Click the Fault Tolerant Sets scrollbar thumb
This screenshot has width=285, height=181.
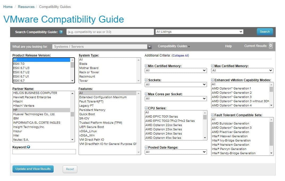tap(271, 133)
